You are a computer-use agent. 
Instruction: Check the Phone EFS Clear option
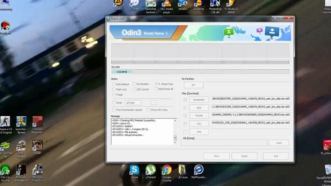pos(148,110)
